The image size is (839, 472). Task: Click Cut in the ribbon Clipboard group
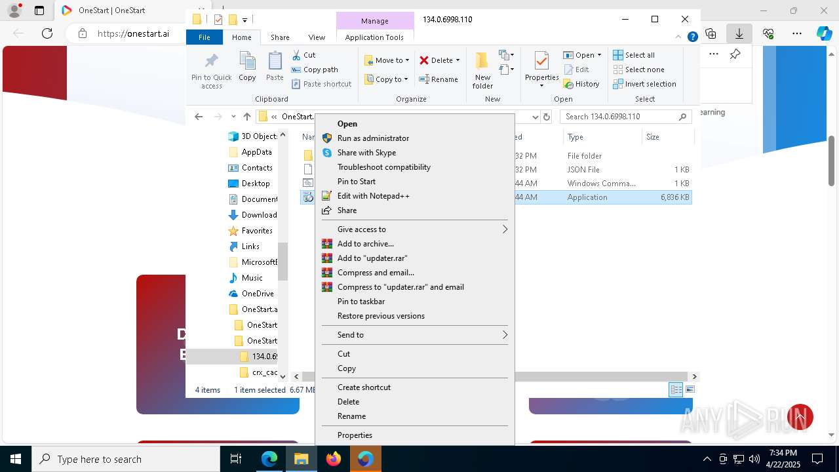pyautogui.click(x=303, y=55)
